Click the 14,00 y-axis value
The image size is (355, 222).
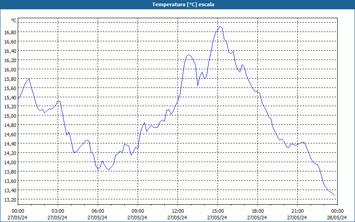click(10, 163)
